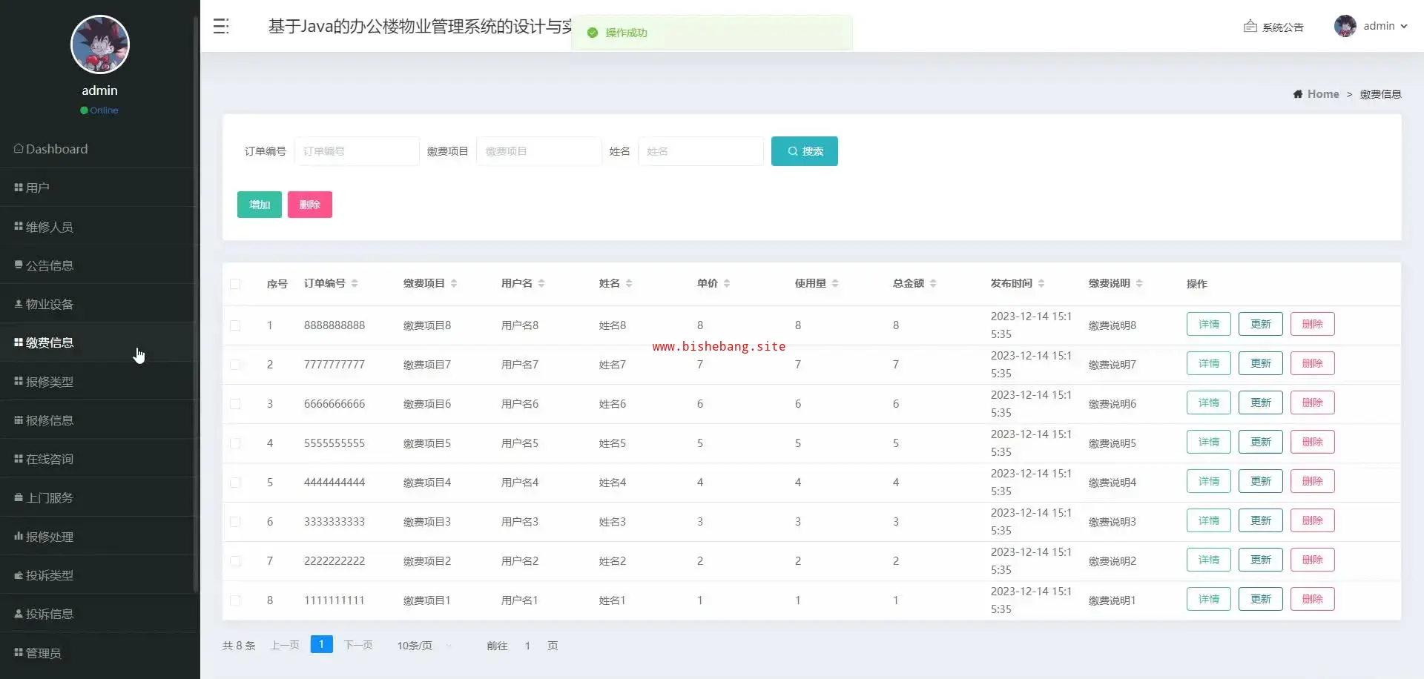Viewport: 1424px width, 679px height.
Task: Click the pink 删除 batch button
Action: 310,205
